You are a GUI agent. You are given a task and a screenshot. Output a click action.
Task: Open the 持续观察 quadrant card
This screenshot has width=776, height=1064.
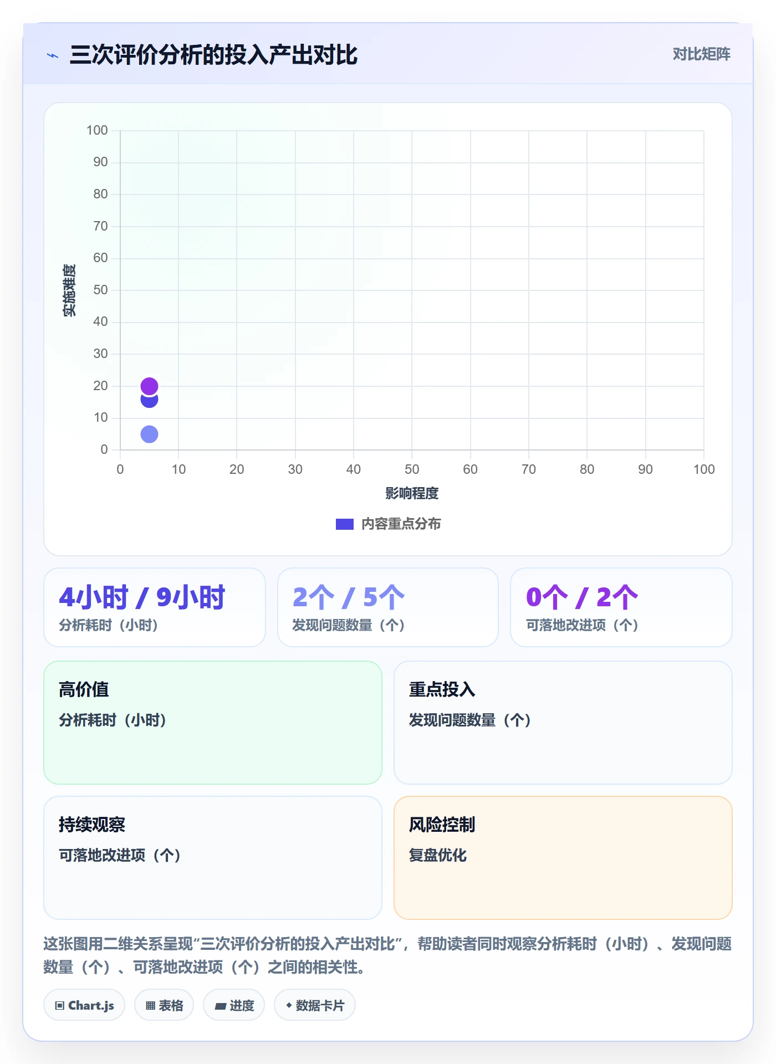point(213,858)
